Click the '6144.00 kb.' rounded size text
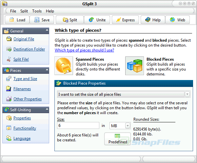Image resolution: width=197 pixels, height=163 pixels. [x=143, y=134]
